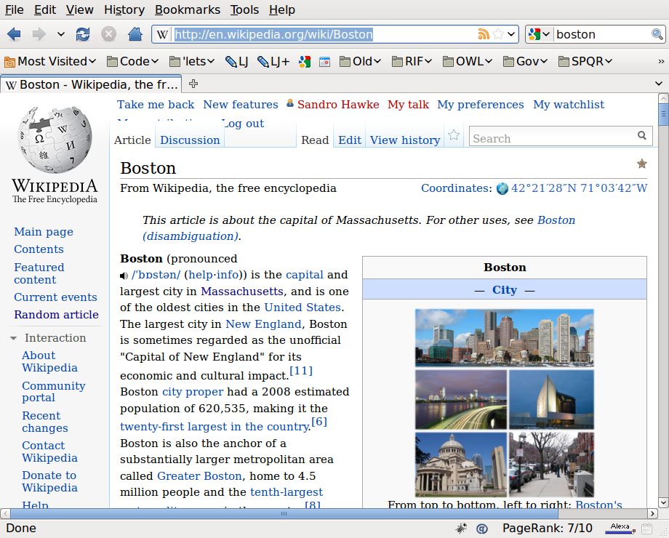Image resolution: width=669 pixels, height=538 pixels.
Task: Click the Reload page icon
Action: [83, 34]
